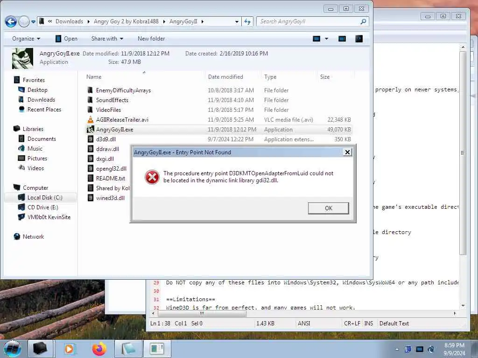Click Open in Explorer toolbar
This screenshot has height=358, width=478.
coord(66,39)
